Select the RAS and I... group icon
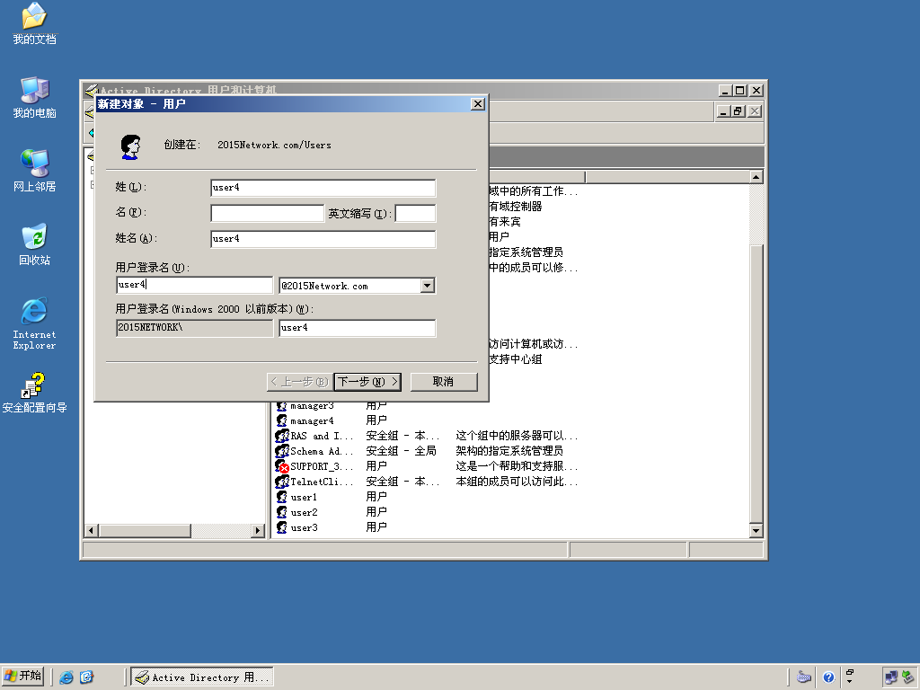The height and width of the screenshot is (690, 920). (x=282, y=436)
